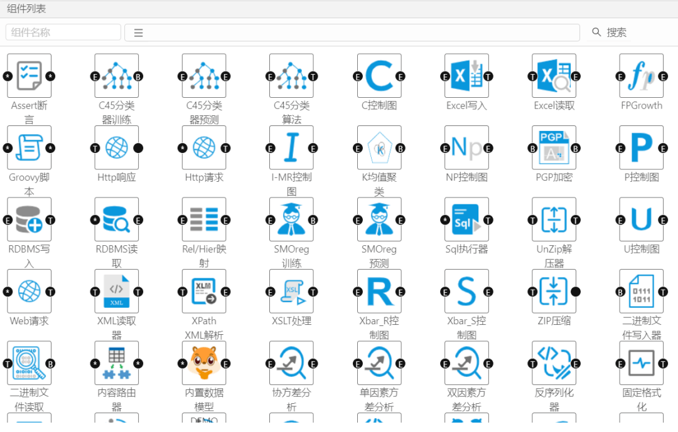This screenshot has width=678, height=432.
Task: Click the ZIP压缩 component icon
Action: tap(554, 292)
